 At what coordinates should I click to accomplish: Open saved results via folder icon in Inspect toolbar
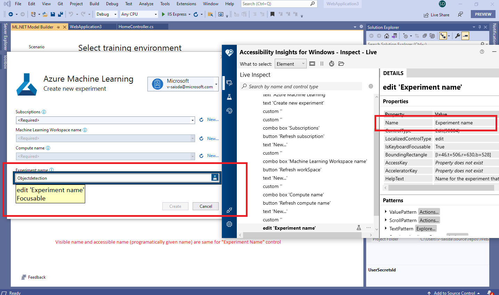[341, 64]
